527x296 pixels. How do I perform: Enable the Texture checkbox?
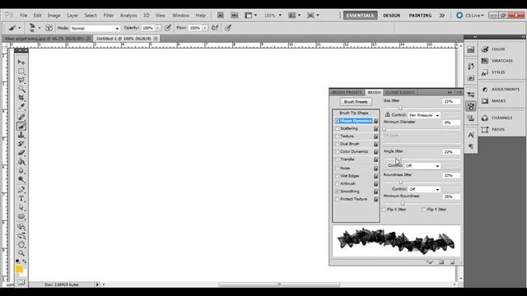(337, 136)
